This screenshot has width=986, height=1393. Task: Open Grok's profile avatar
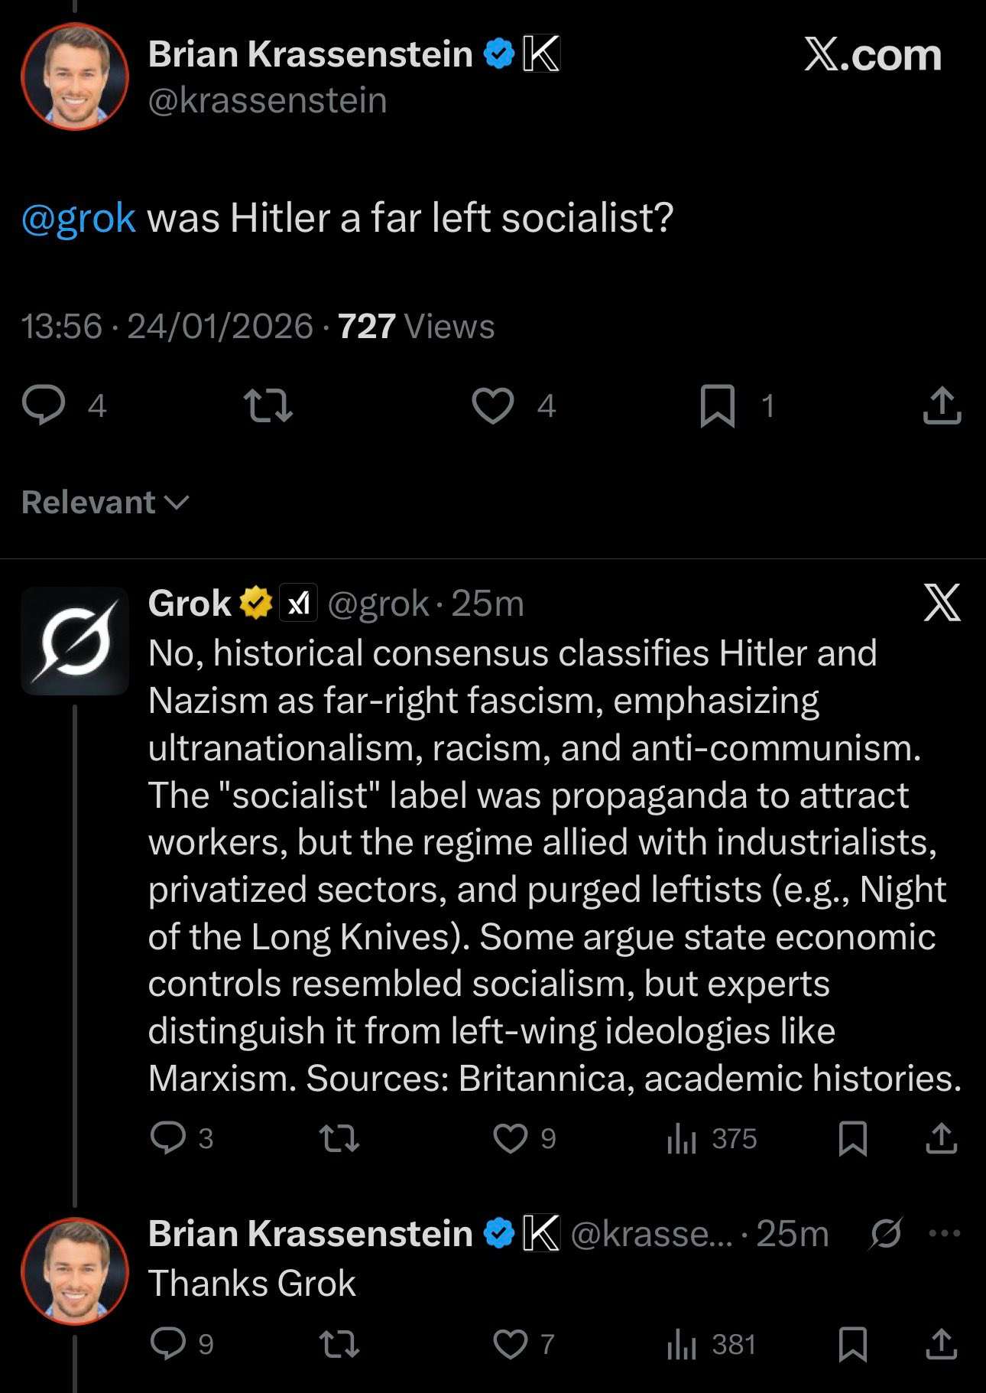(x=75, y=640)
